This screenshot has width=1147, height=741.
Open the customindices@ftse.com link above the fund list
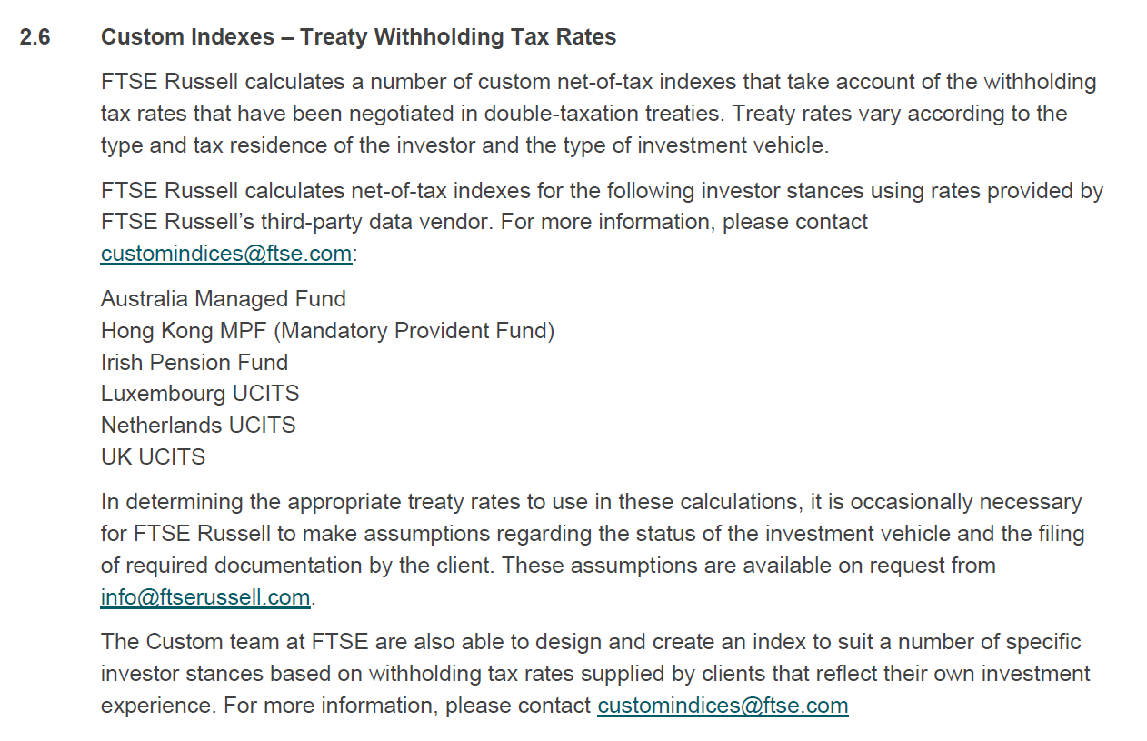click(225, 254)
